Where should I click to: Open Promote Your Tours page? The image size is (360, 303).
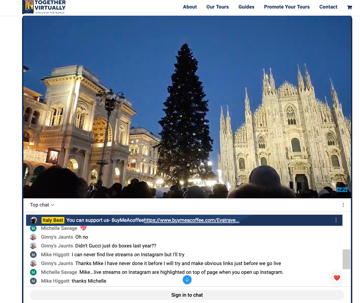287,7
